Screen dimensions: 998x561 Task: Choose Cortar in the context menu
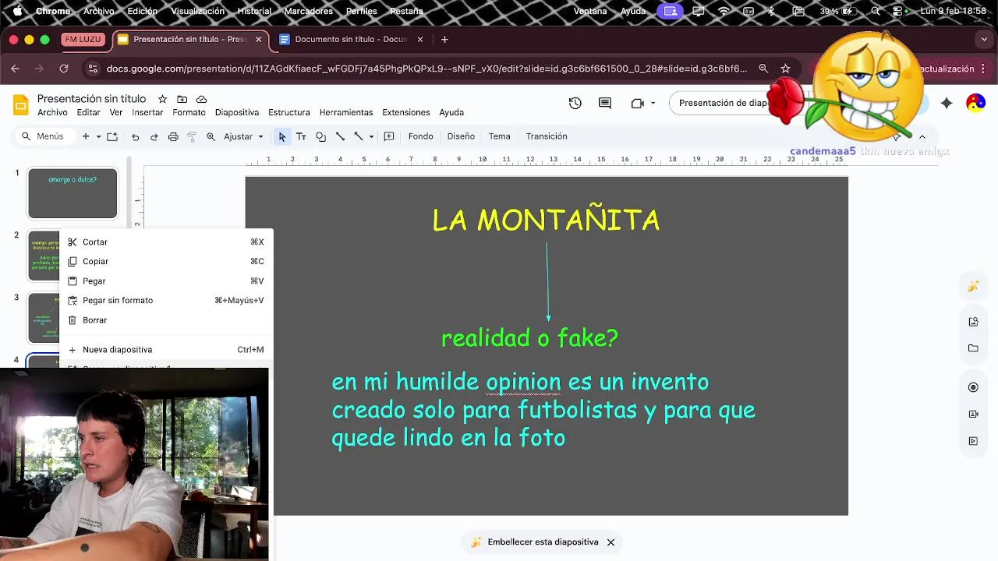pos(166,242)
